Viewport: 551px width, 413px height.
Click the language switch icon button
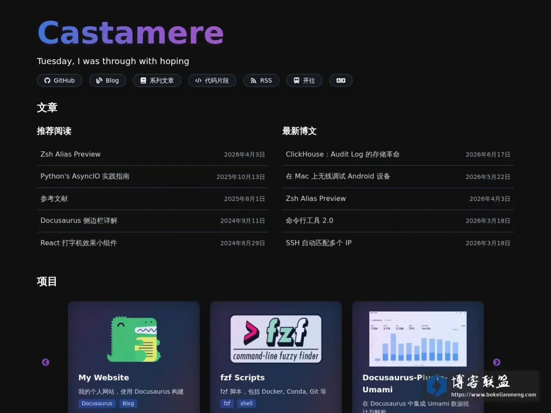[x=341, y=80]
